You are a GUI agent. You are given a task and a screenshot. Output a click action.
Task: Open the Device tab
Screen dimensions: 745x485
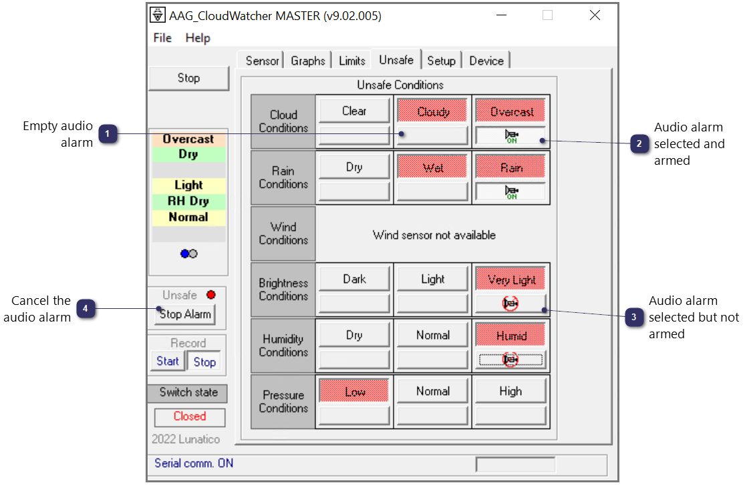coord(486,61)
